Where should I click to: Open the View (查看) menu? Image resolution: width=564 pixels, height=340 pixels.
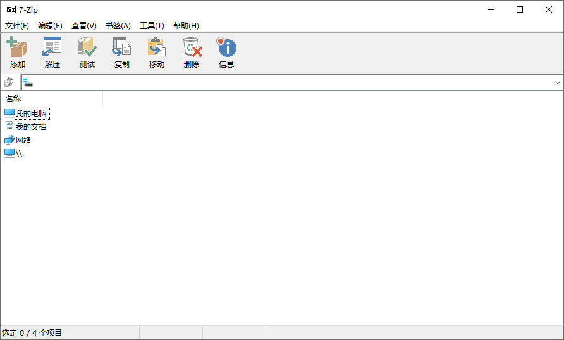84,26
